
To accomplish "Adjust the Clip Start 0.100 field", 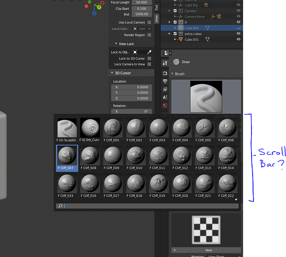I will [x=142, y=9].
